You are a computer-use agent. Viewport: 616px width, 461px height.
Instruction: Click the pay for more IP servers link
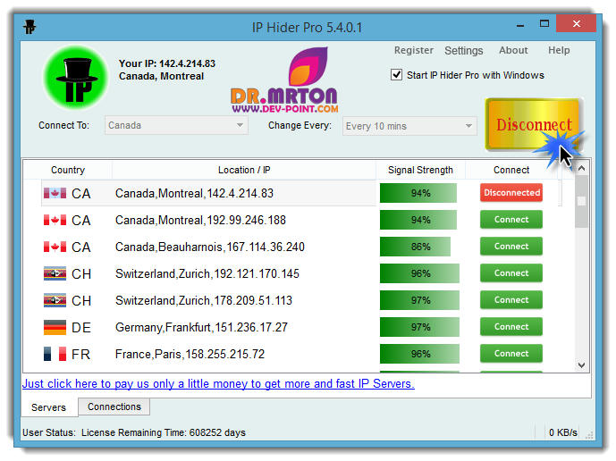coord(218,383)
